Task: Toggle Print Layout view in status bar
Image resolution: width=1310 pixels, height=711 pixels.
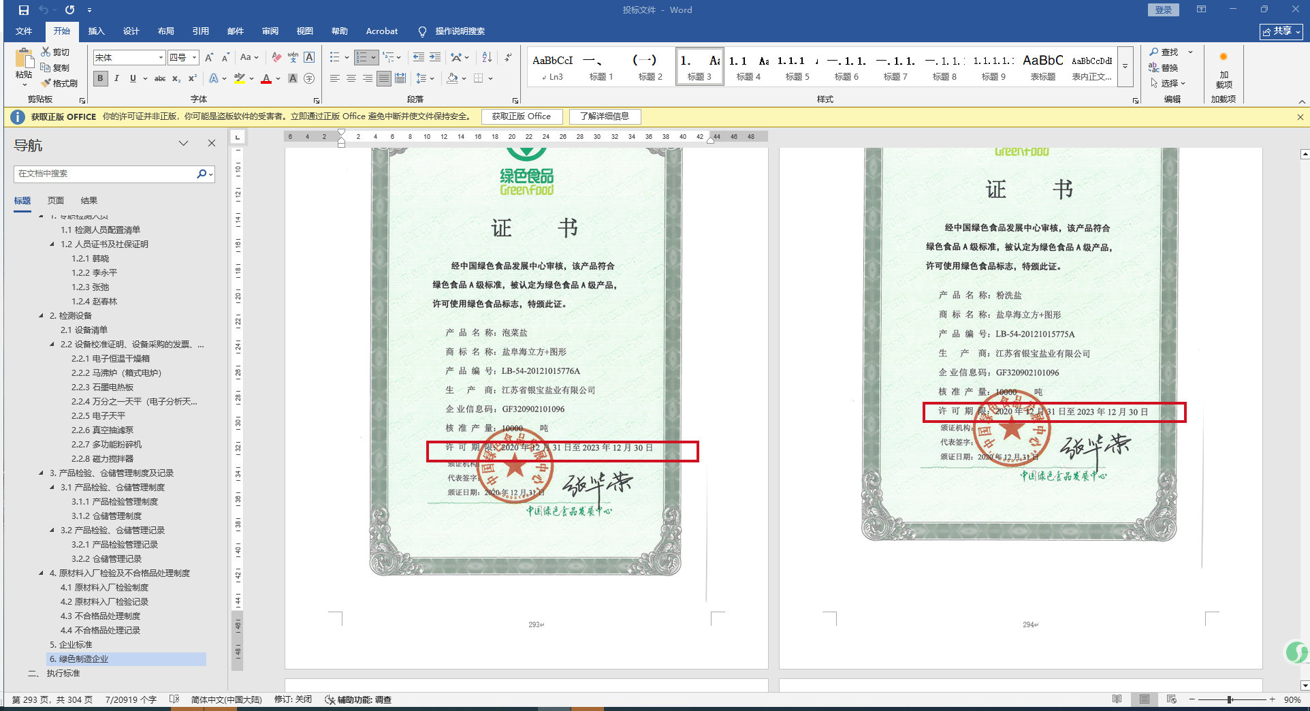Action: [x=1145, y=699]
